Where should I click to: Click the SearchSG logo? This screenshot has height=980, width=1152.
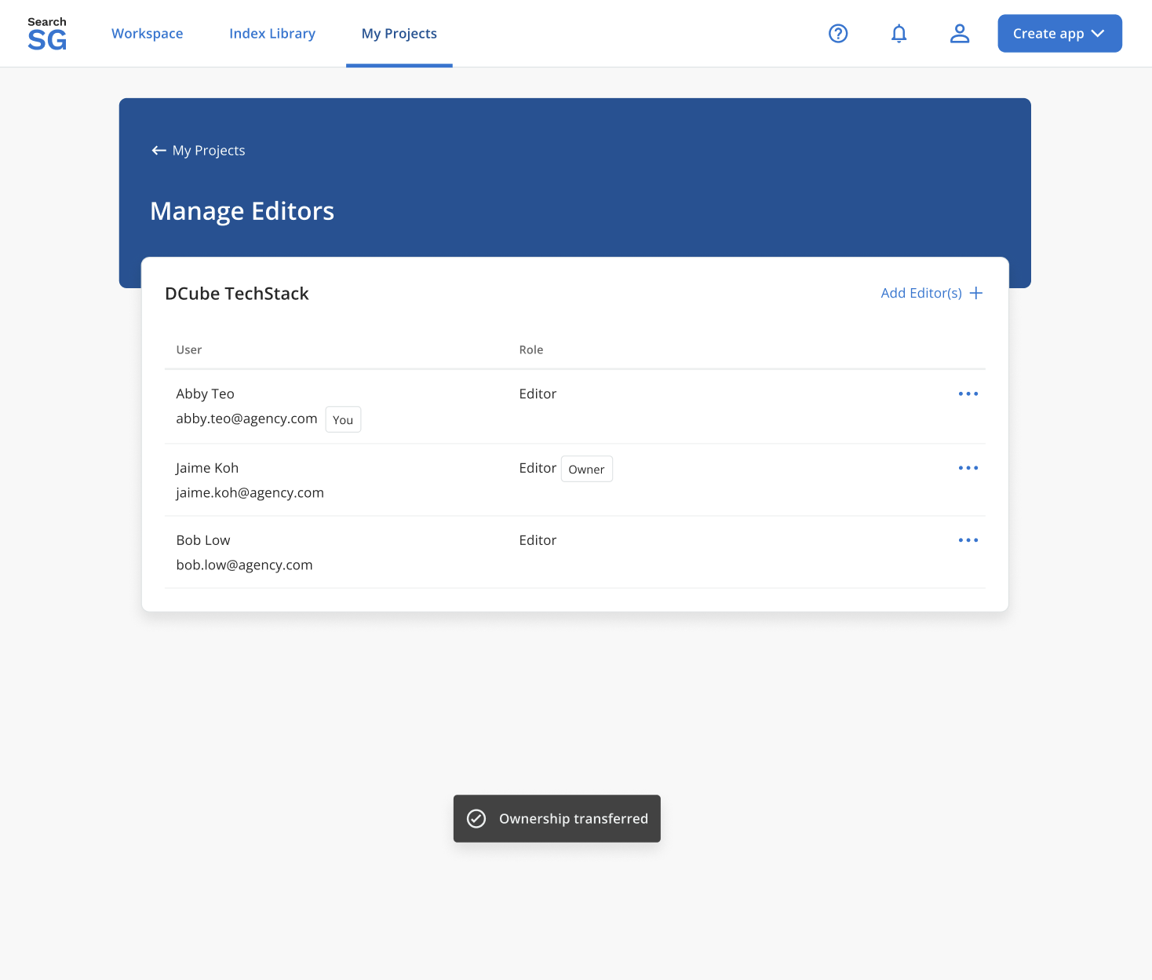click(x=46, y=33)
